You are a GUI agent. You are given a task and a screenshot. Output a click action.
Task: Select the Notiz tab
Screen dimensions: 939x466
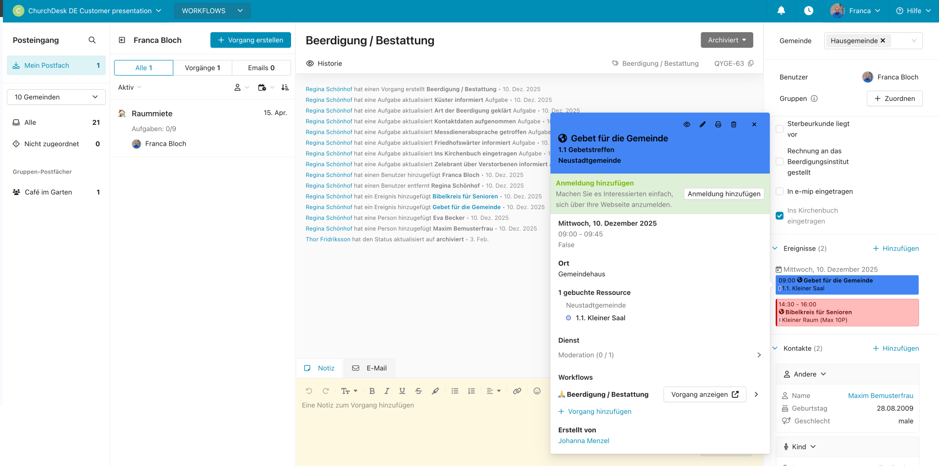(319, 368)
